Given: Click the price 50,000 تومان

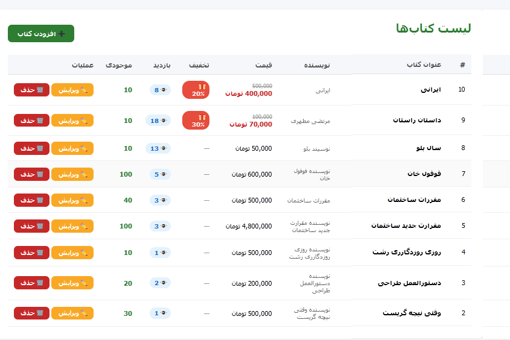Looking at the screenshot, I should point(253,148).
